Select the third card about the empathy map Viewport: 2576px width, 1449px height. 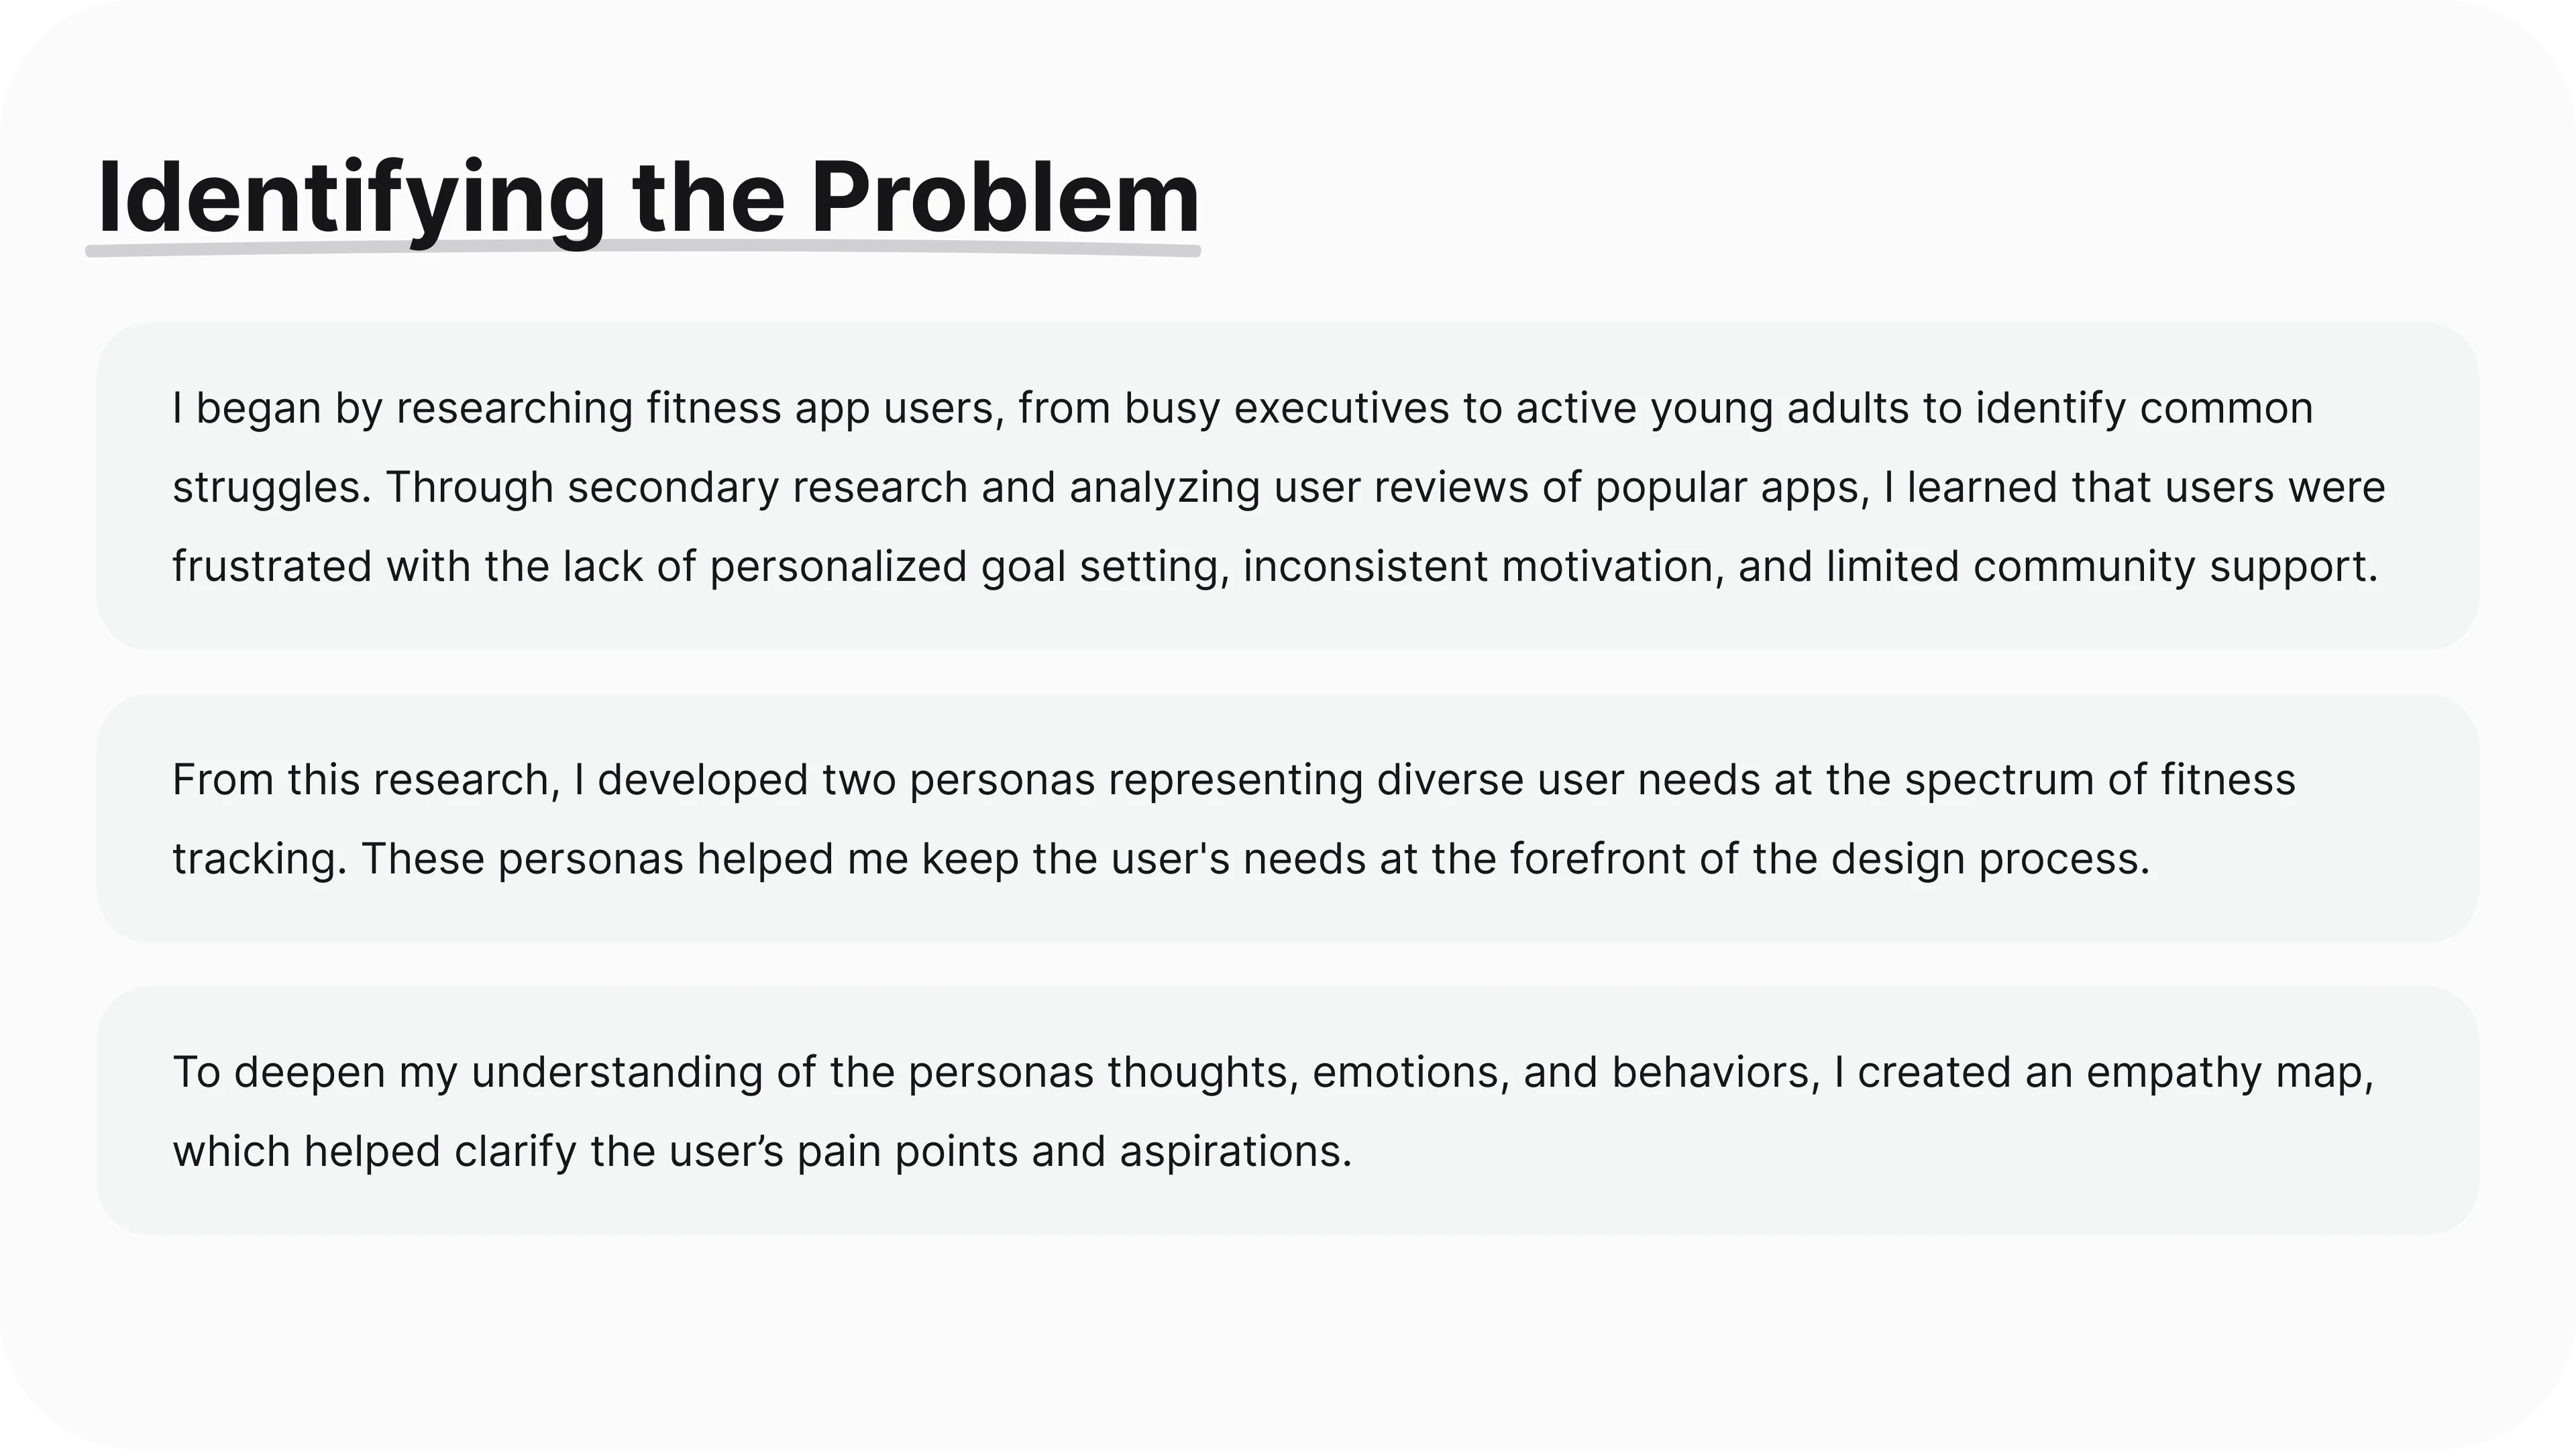[x=1287, y=1110]
